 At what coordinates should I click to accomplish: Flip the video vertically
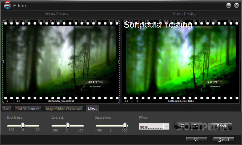click(196, 126)
